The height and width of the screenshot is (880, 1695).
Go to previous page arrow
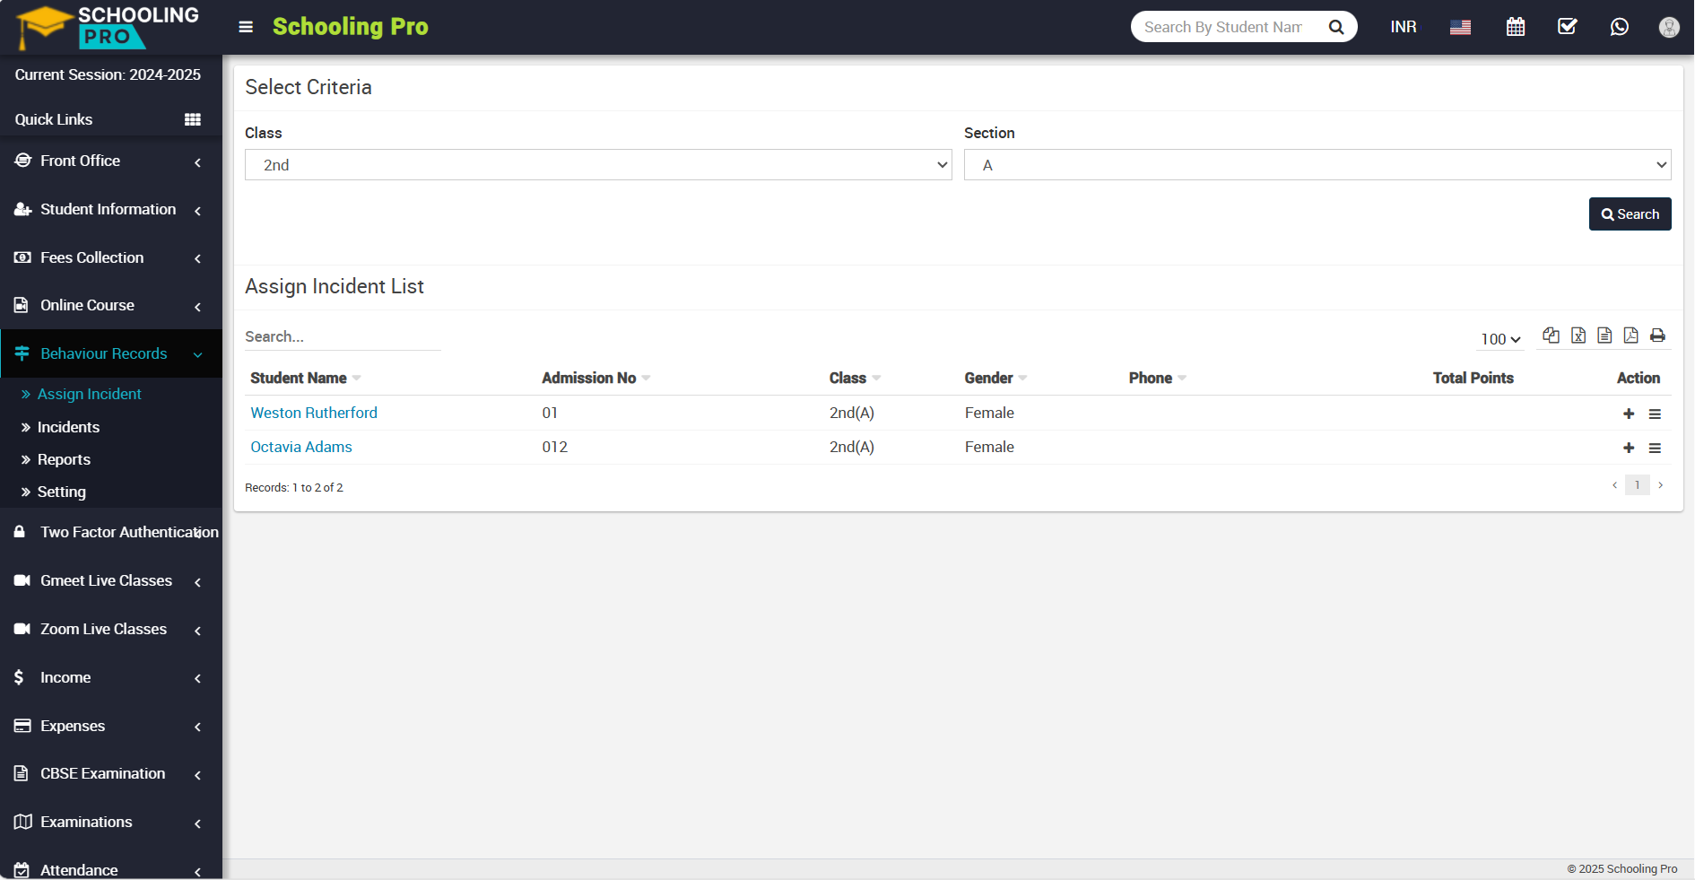pyautogui.click(x=1614, y=485)
